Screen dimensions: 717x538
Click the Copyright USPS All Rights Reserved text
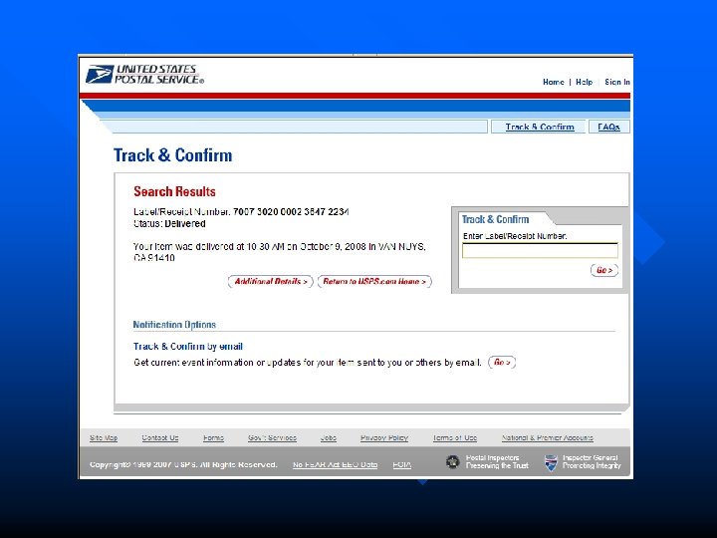click(x=183, y=464)
